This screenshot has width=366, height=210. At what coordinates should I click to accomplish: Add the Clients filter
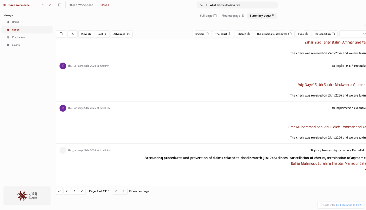[244, 34]
